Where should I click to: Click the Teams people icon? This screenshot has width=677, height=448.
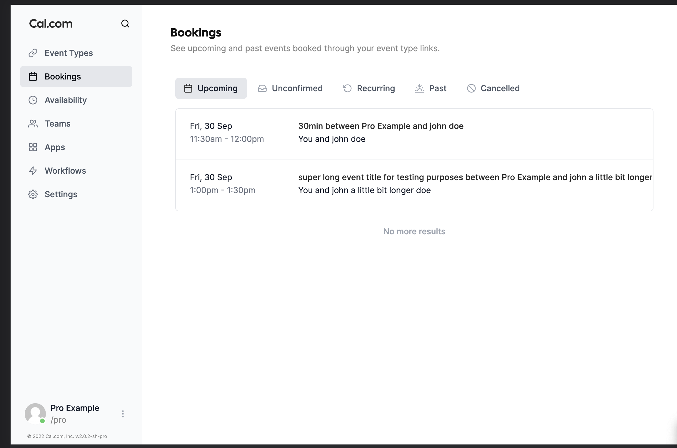point(33,124)
